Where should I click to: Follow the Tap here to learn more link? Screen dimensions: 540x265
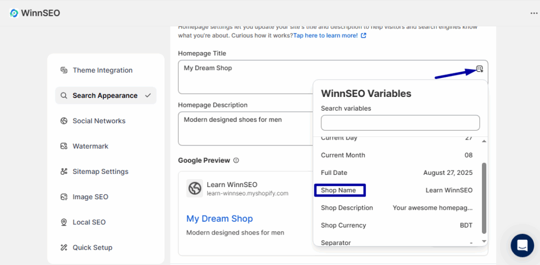[325, 35]
